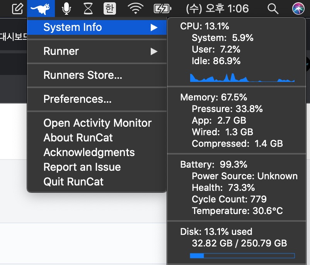Click the RunCat cat icon in menu bar
The height and width of the screenshot is (265, 310).
click(41, 8)
